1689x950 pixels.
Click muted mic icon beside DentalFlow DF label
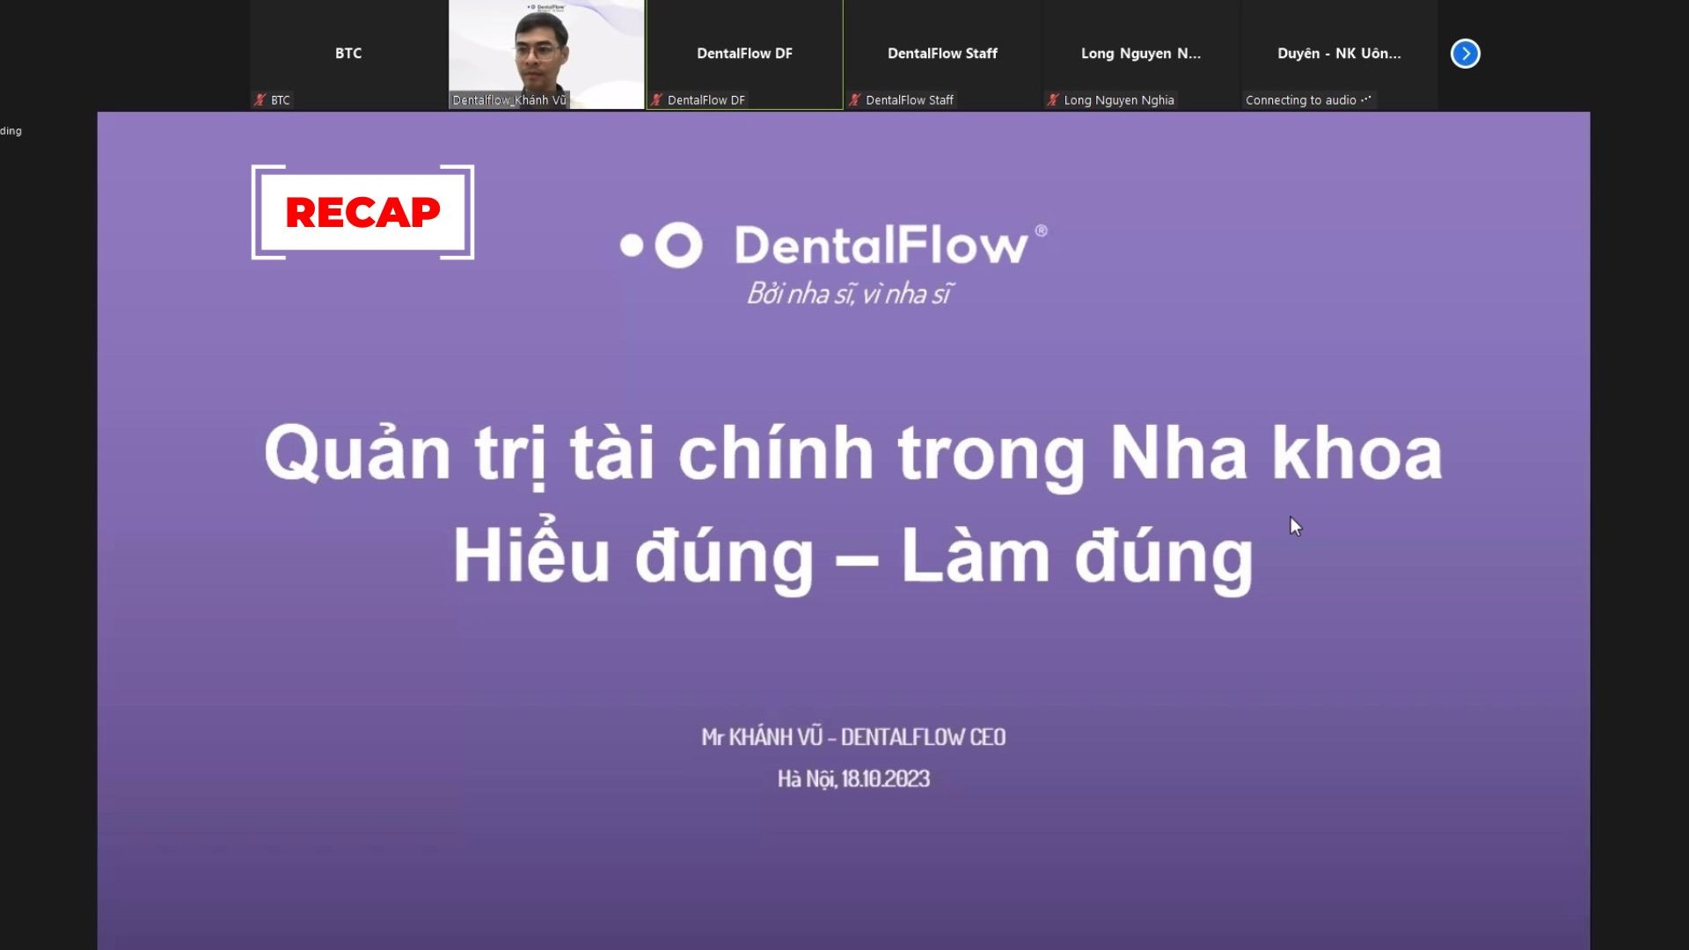(656, 100)
